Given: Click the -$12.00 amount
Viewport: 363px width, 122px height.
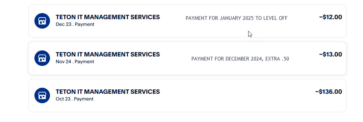Looking at the screenshot, I should click(330, 17).
